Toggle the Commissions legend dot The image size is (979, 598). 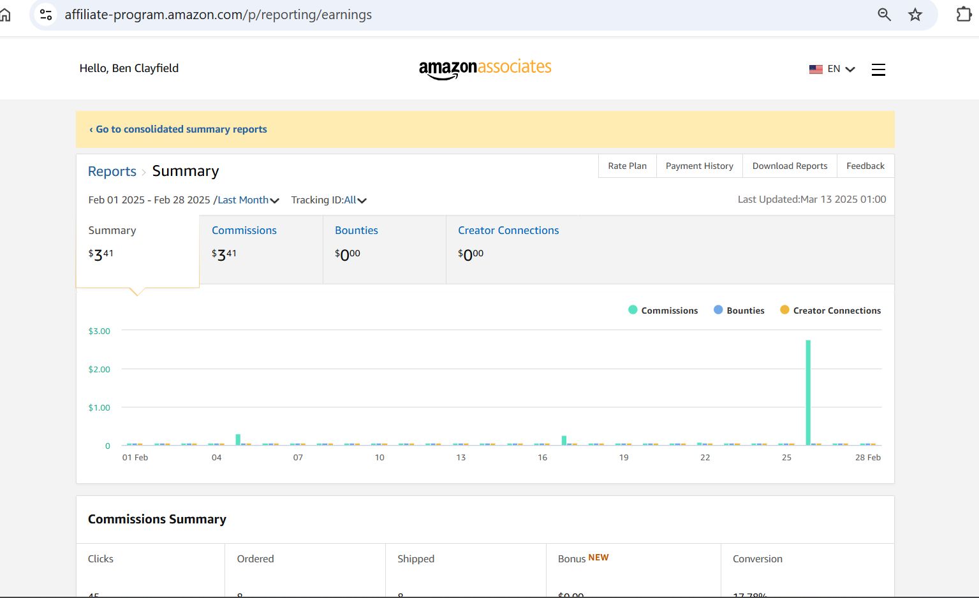click(x=633, y=310)
